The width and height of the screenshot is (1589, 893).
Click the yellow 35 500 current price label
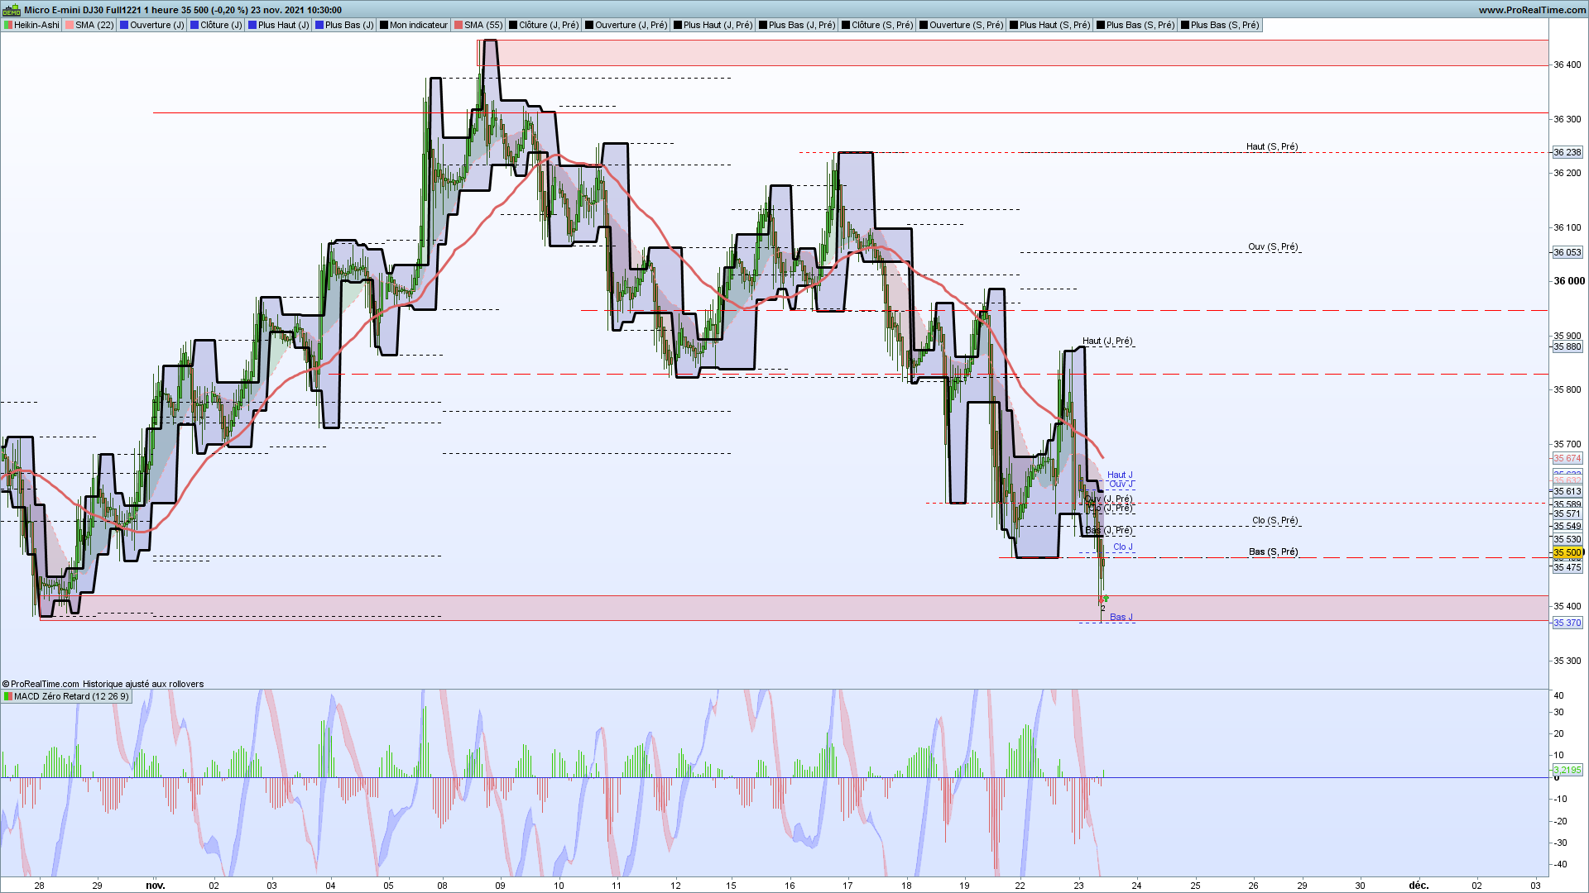1567,552
